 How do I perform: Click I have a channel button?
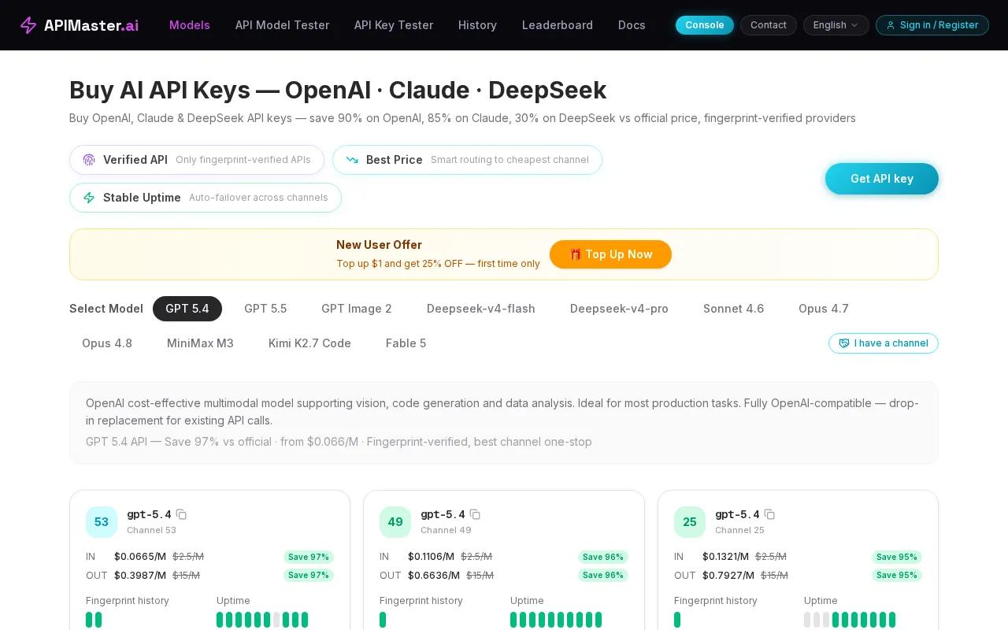(884, 343)
